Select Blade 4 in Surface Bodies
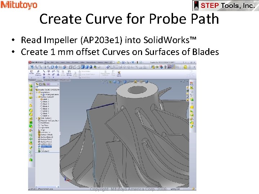Image resolution: width=259 pixels, height=194 pixels. click(45, 106)
